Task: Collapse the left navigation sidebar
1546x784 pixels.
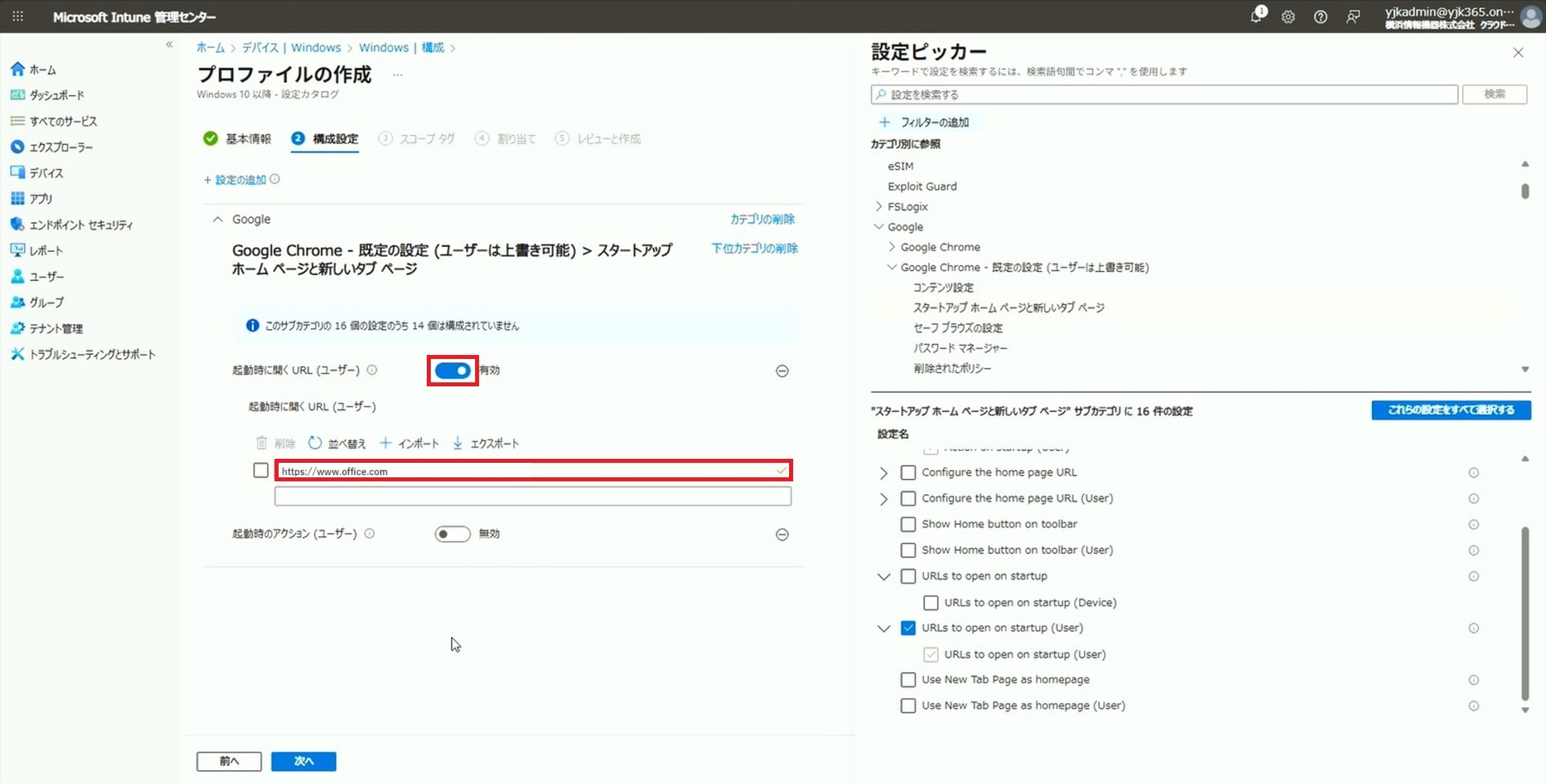Action: point(169,45)
